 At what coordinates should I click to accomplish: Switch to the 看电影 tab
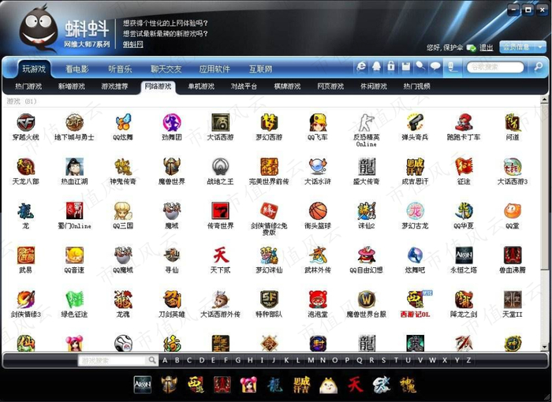(x=77, y=69)
